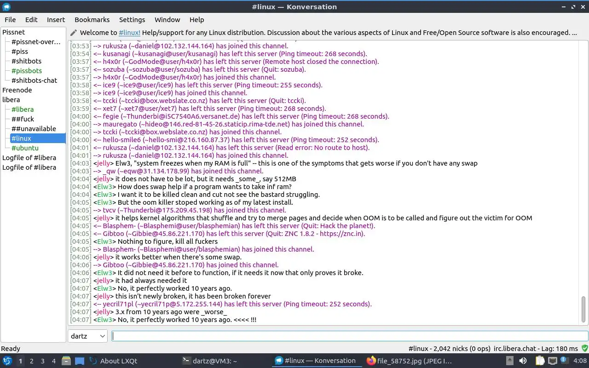Click "irc.libera.chat - Lag: 180 ms" status text
Viewport: 589px width, 368px height.
point(536,349)
